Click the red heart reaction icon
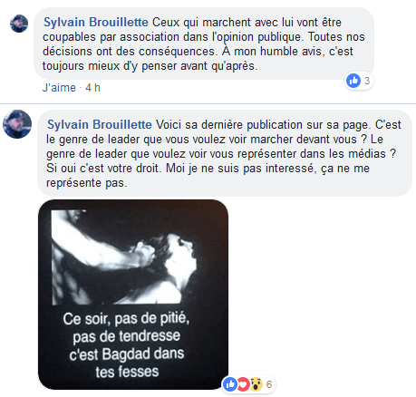Screen dimensions: 416x397 click(243, 384)
